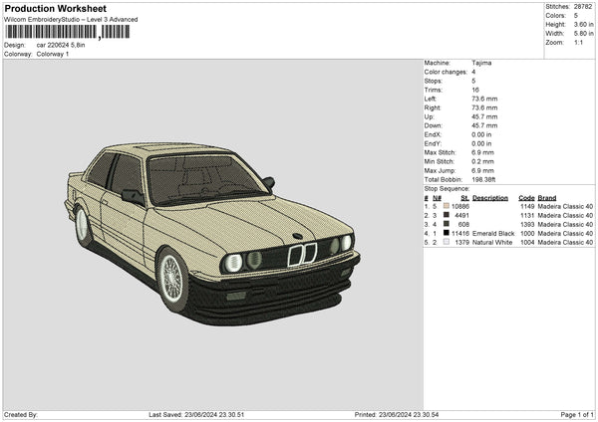The width and height of the screenshot is (598, 422).
Task: Click the Color changes value '4'
Action: 473,72
